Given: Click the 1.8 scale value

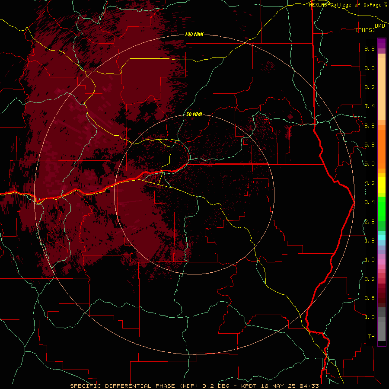Looking at the screenshot, I should [x=370, y=241].
